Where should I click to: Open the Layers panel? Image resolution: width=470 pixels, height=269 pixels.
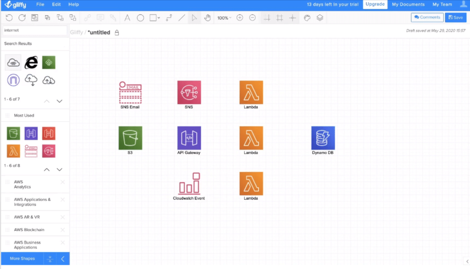(x=320, y=18)
